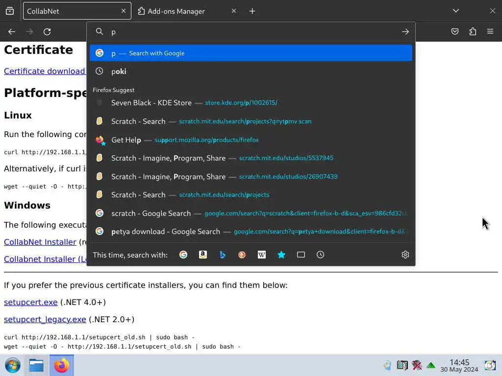Screen dimensions: 502x376
Task: Go back to the previous page
Action: coord(12,32)
